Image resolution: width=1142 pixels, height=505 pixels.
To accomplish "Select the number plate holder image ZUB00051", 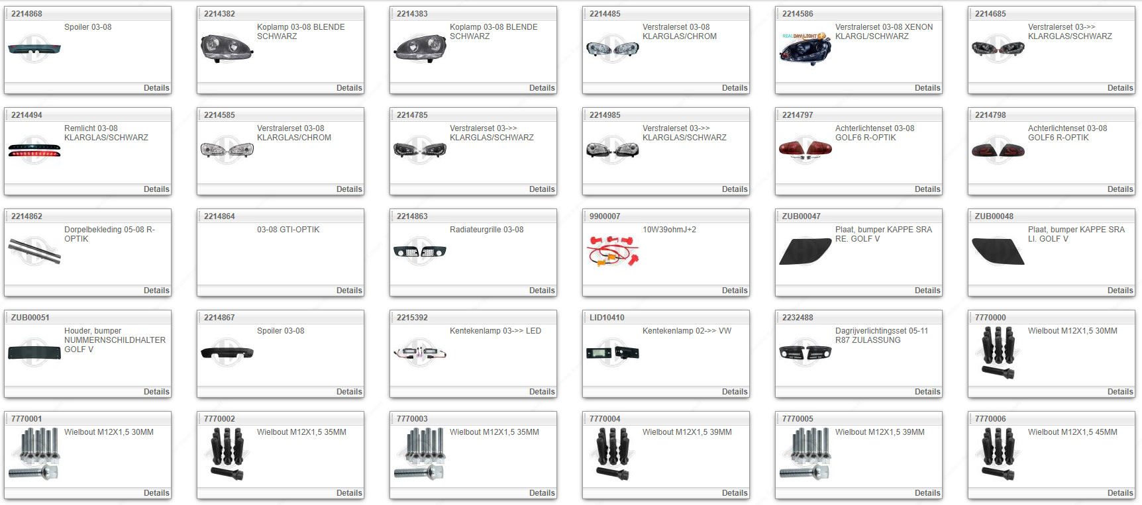I will click(34, 352).
